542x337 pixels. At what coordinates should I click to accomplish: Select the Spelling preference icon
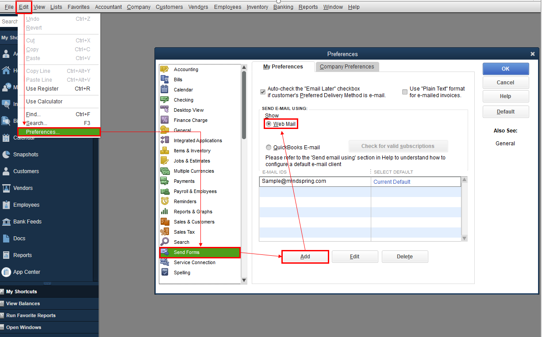coord(165,273)
